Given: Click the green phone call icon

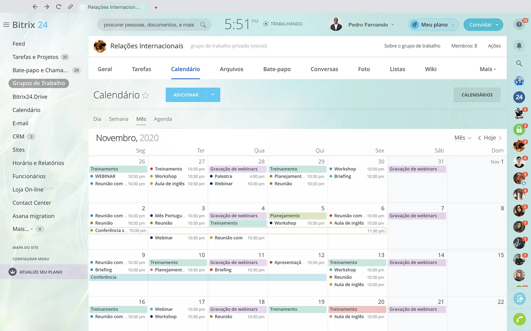Looking at the screenshot, I should pyautogui.click(x=519, y=319).
